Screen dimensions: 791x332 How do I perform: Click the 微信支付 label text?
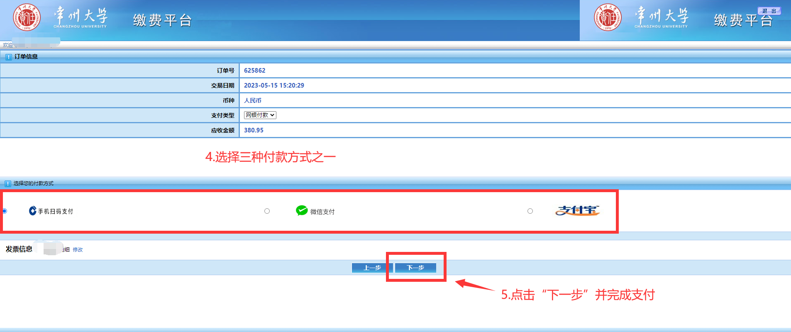click(322, 212)
